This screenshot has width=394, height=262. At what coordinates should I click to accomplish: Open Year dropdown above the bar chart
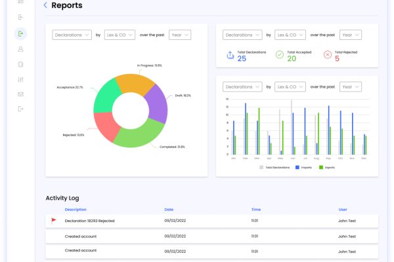(x=351, y=86)
